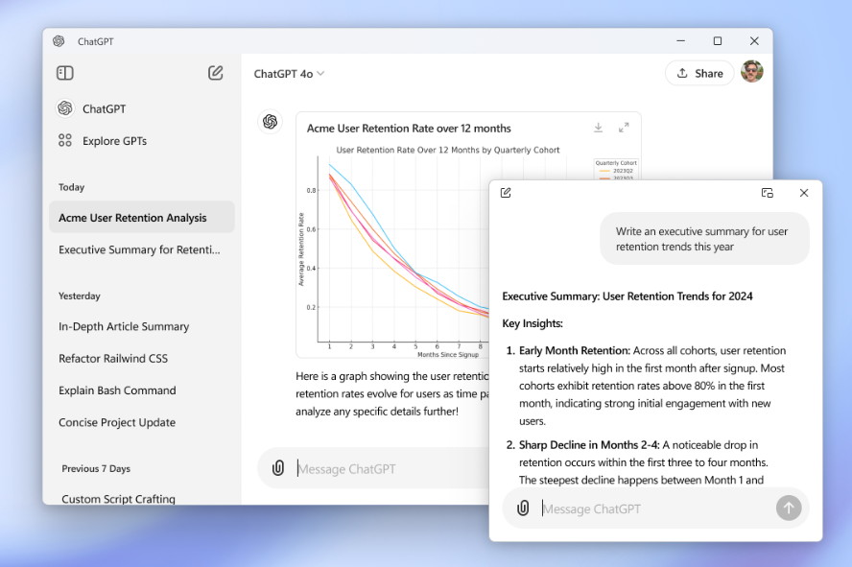This screenshot has width=852, height=567.
Task: Expand the chart to fullscreen
Action: click(x=624, y=128)
